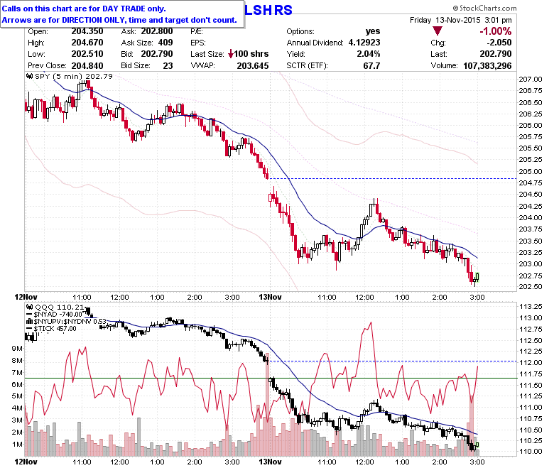
Task: Click the SPY (5 min) 202.79 legend
Action: 73,76
